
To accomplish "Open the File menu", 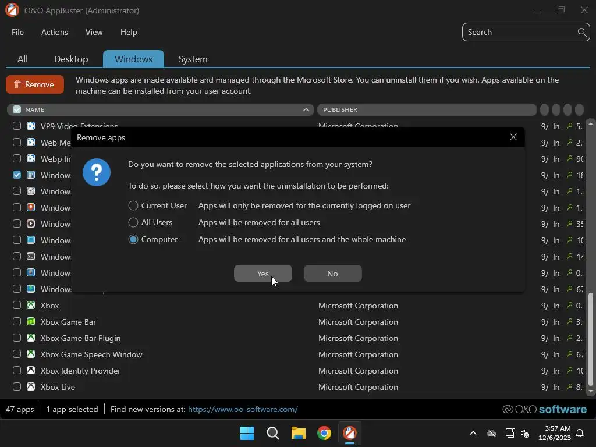I will point(18,33).
